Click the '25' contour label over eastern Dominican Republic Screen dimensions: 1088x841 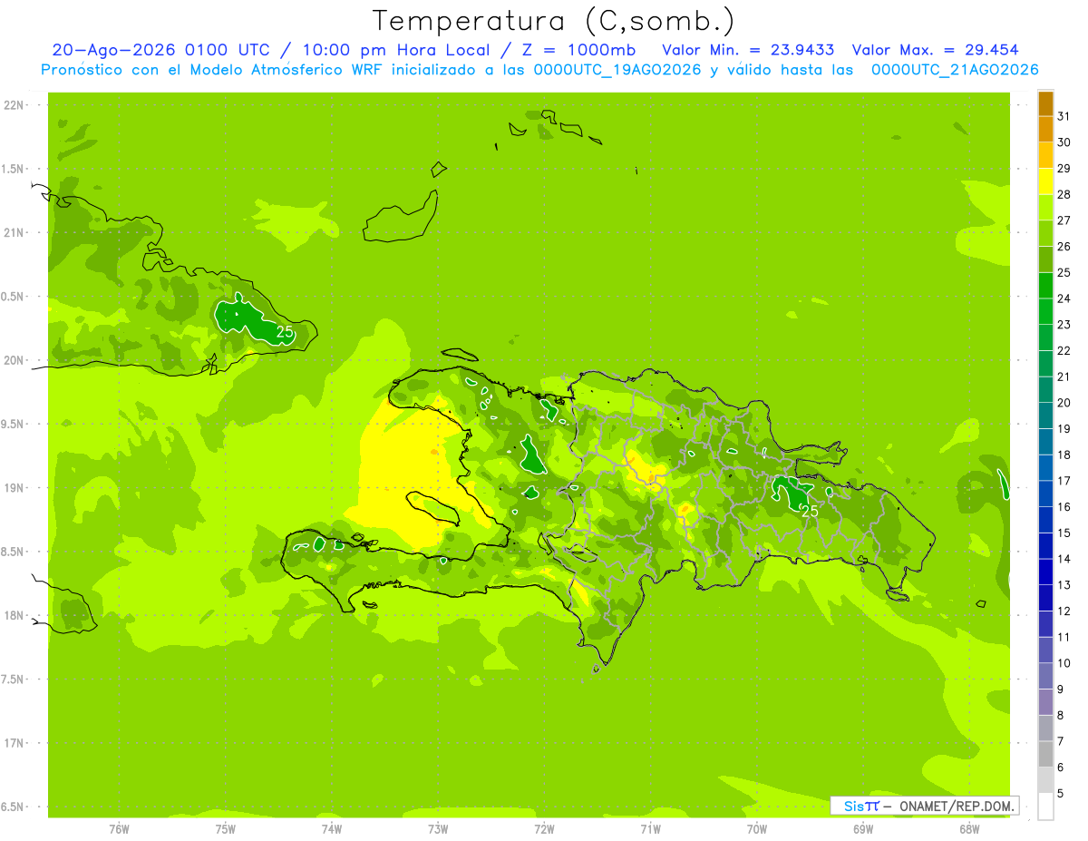click(810, 512)
